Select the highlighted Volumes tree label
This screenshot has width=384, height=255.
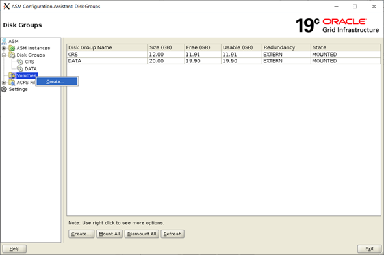coord(27,75)
